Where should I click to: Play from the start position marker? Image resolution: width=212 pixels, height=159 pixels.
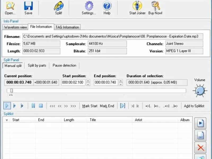[x=15, y=106]
